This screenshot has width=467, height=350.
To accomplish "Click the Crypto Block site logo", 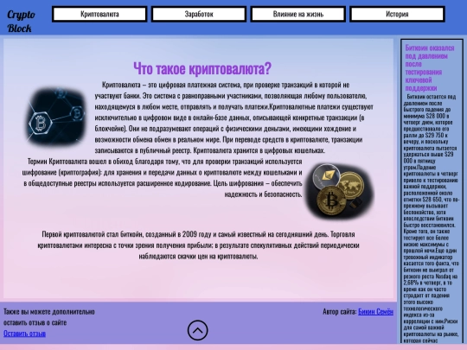I will click(21, 21).
